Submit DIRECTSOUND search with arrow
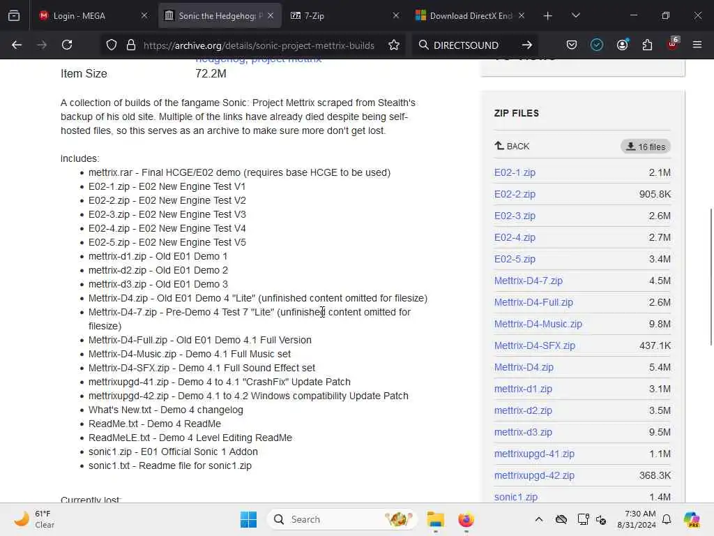Image resolution: width=714 pixels, height=536 pixels. pyautogui.click(x=527, y=45)
